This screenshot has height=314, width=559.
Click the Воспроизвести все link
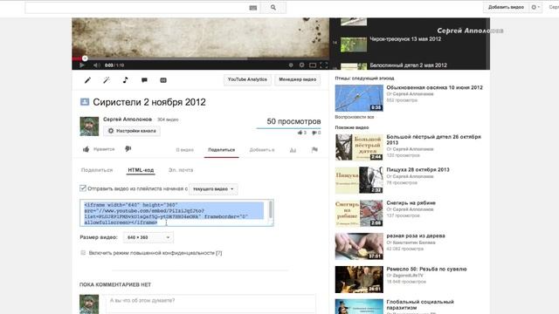pos(355,117)
